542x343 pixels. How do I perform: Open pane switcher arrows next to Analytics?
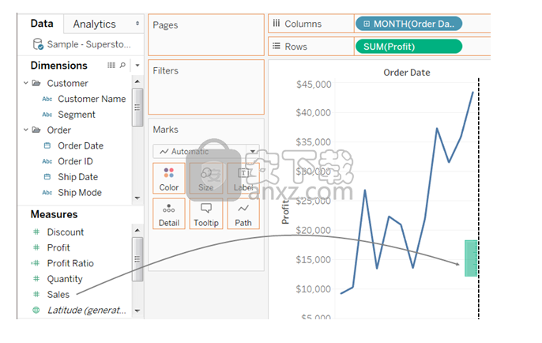click(137, 23)
